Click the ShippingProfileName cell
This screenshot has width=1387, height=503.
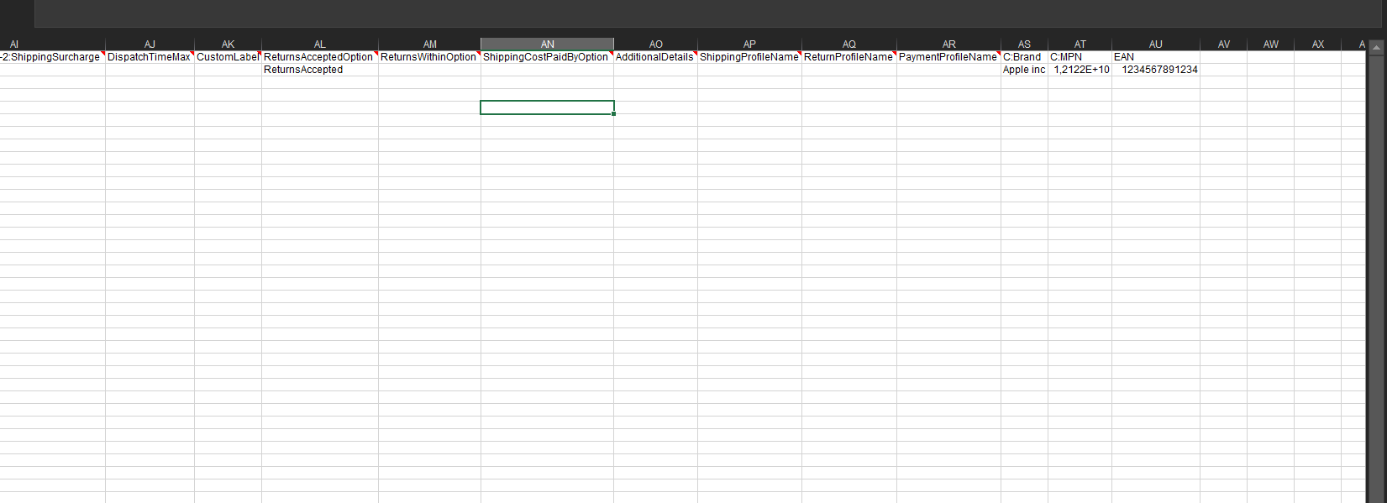tap(749, 57)
